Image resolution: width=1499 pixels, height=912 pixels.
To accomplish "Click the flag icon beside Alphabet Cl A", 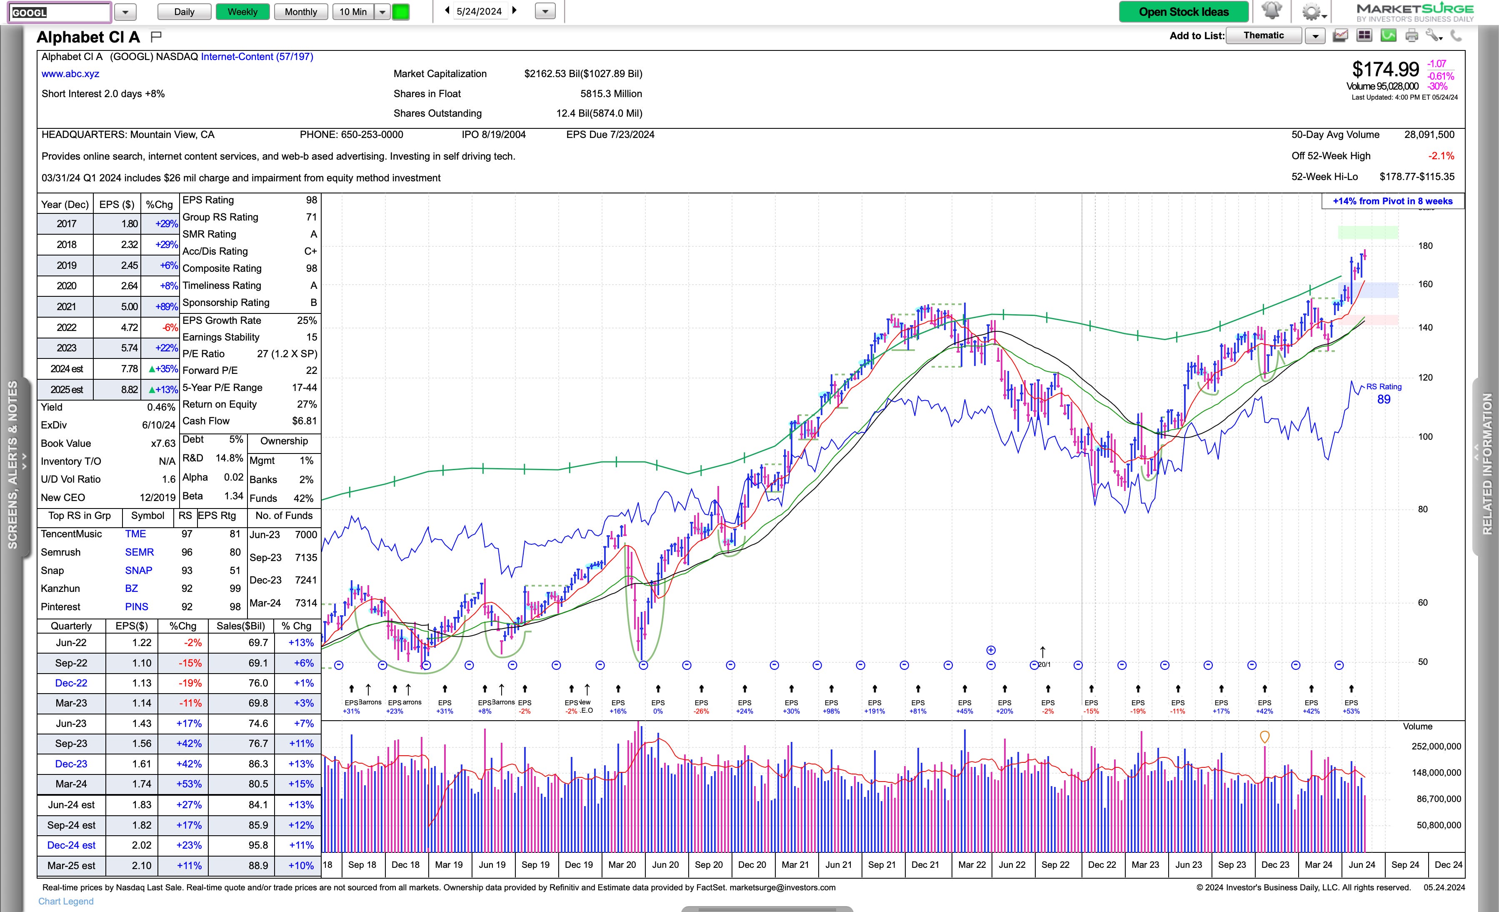I will pyautogui.click(x=156, y=37).
